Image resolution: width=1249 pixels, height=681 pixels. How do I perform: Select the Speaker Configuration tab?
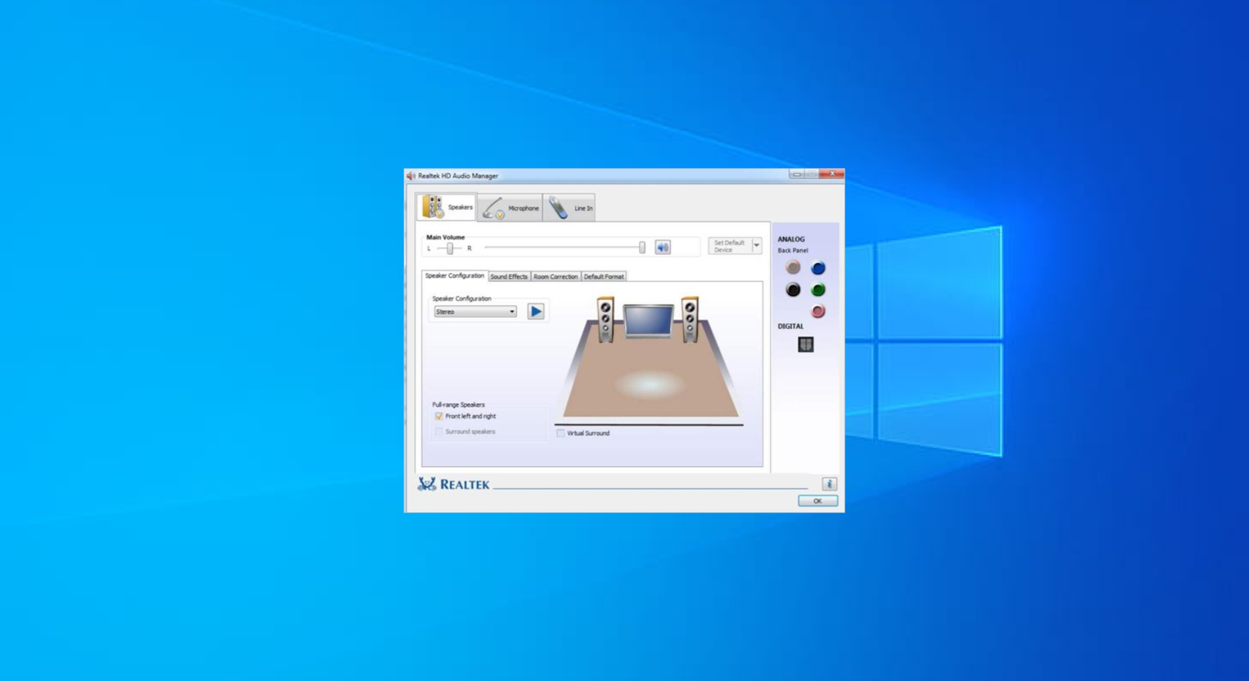454,276
